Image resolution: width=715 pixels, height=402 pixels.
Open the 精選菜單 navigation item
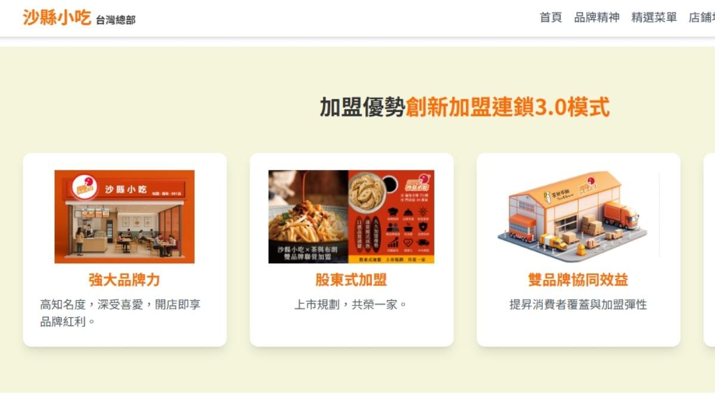[654, 18]
